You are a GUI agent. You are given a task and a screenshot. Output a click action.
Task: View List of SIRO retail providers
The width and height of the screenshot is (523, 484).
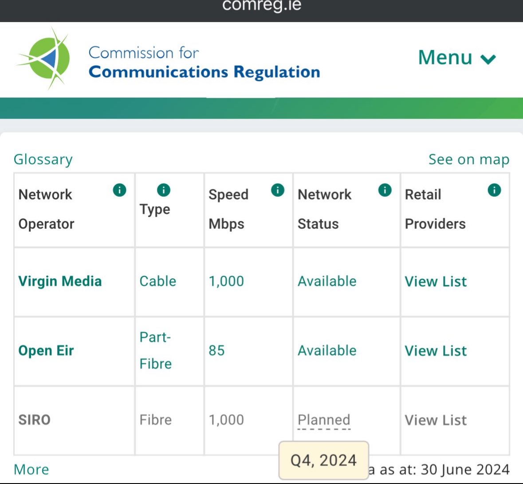[x=436, y=420]
